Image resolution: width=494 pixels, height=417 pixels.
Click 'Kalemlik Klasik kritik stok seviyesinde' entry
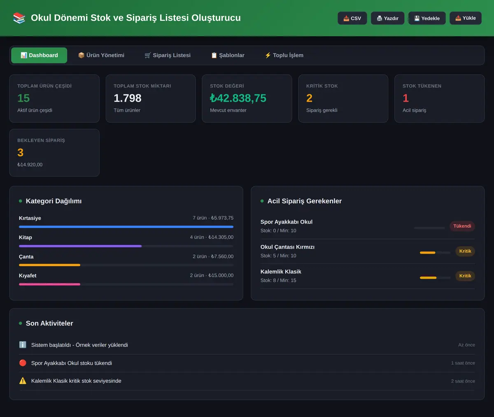tap(76, 381)
